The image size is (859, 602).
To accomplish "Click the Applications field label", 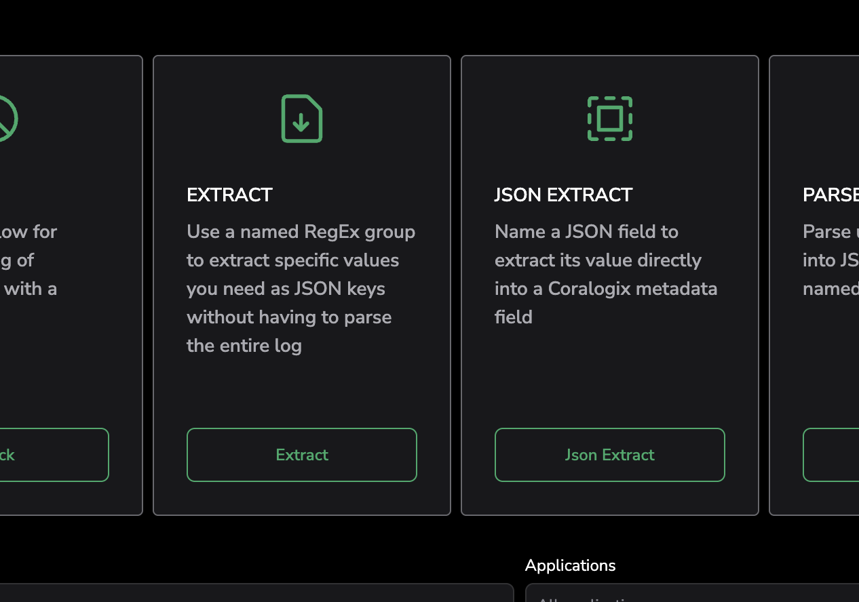I will pos(570,565).
